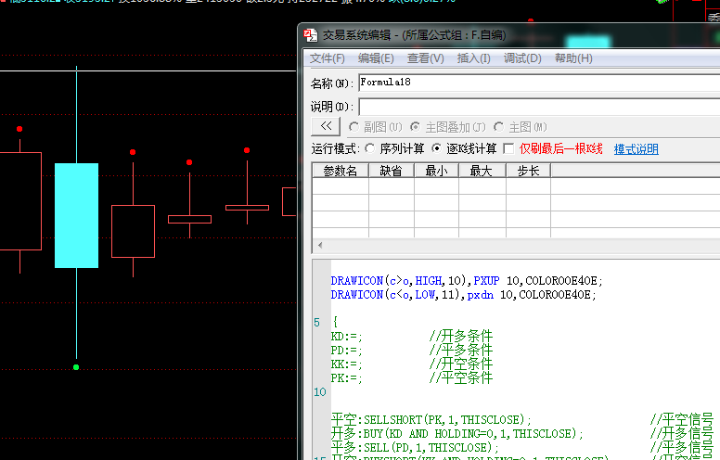Collapse panel with the << button
Screen dimensions: 720x460
[x=325, y=127]
